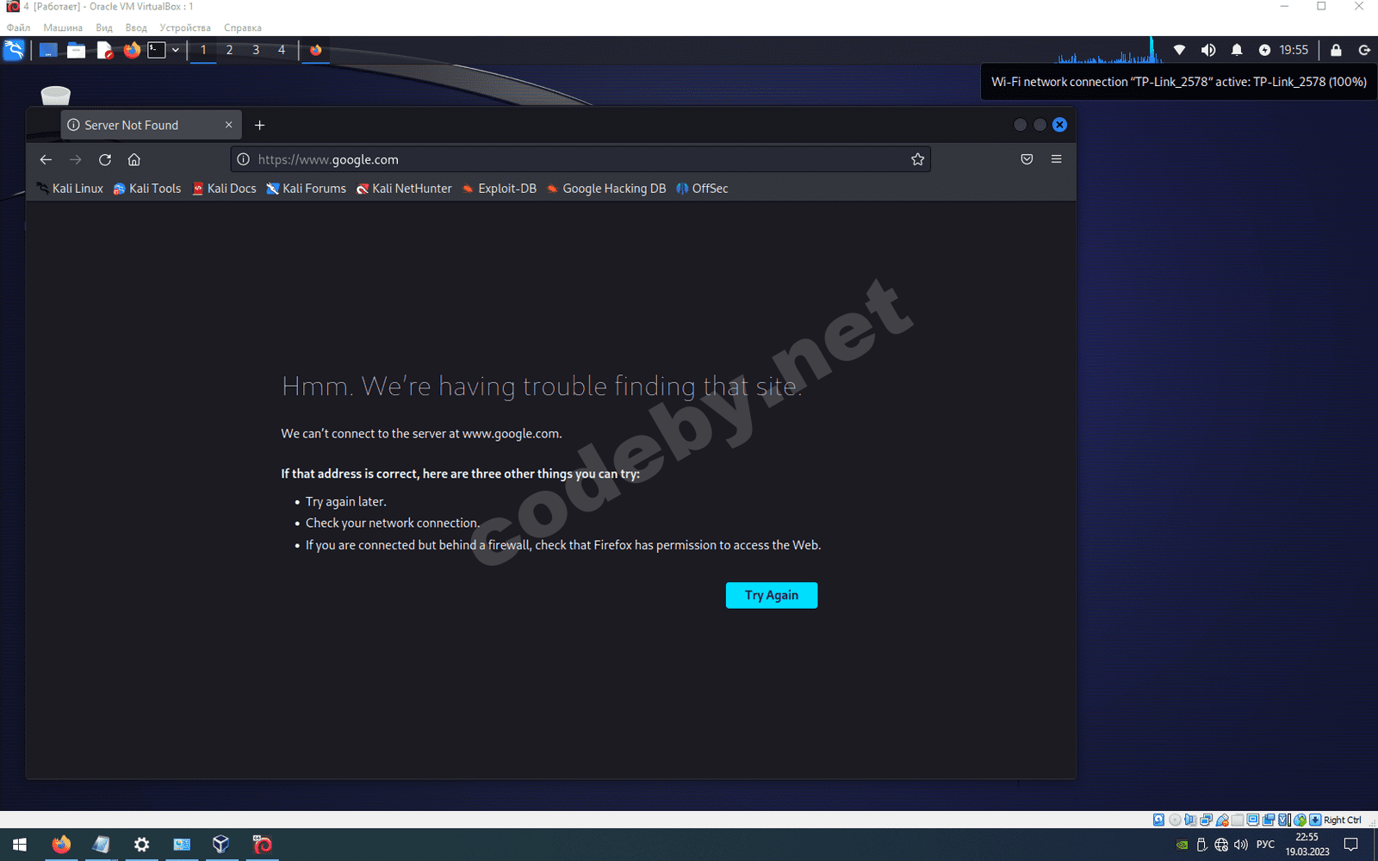Open the Kali Linux applications menu
Viewport: 1378px width, 861px height.
(x=15, y=50)
